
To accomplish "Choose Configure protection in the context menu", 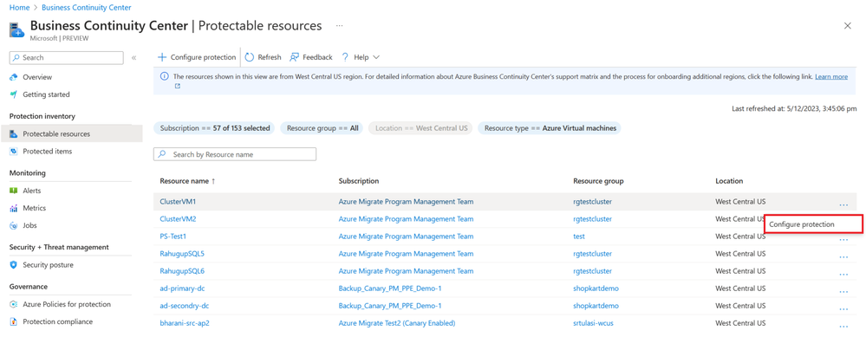I will pyautogui.click(x=813, y=224).
